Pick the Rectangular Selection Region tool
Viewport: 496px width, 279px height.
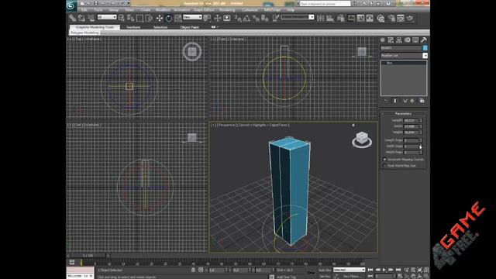click(139, 18)
